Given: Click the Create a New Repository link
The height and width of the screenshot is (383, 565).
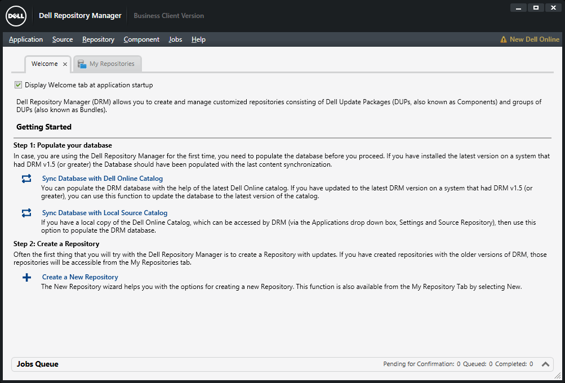Looking at the screenshot, I should click(79, 277).
